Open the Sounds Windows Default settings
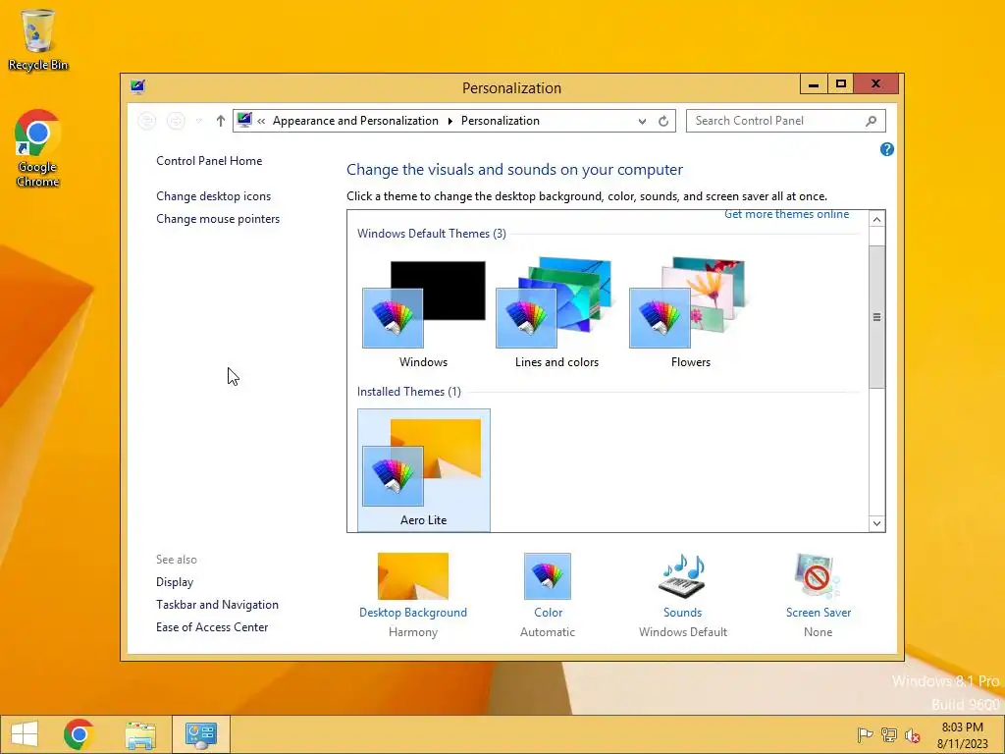The image size is (1005, 754). coord(683,596)
